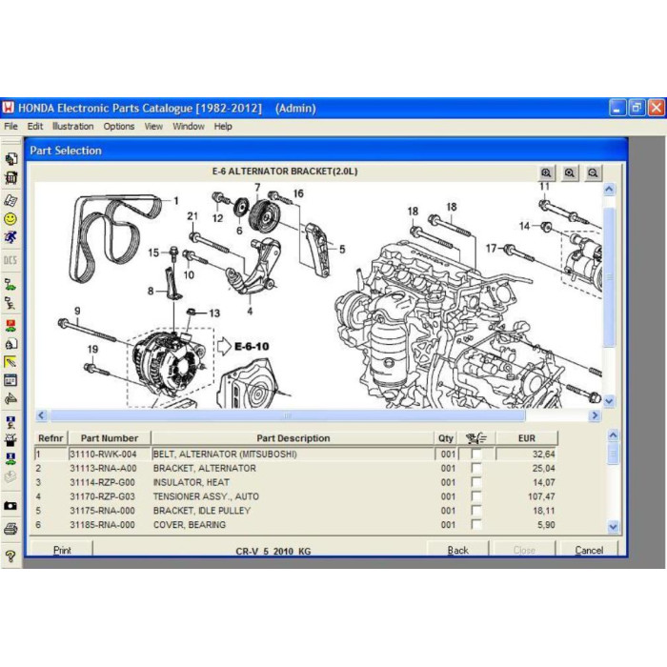The height and width of the screenshot is (667, 667).
Task: Click the drafting triangle ruler icon
Action: coord(10,399)
